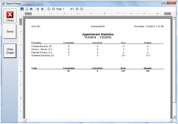
Task: Click the Send button
Action: [x=10, y=32]
